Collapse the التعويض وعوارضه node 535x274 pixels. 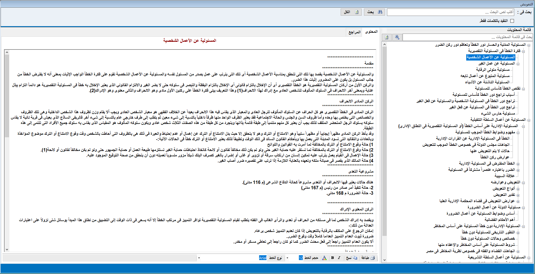(523, 182)
